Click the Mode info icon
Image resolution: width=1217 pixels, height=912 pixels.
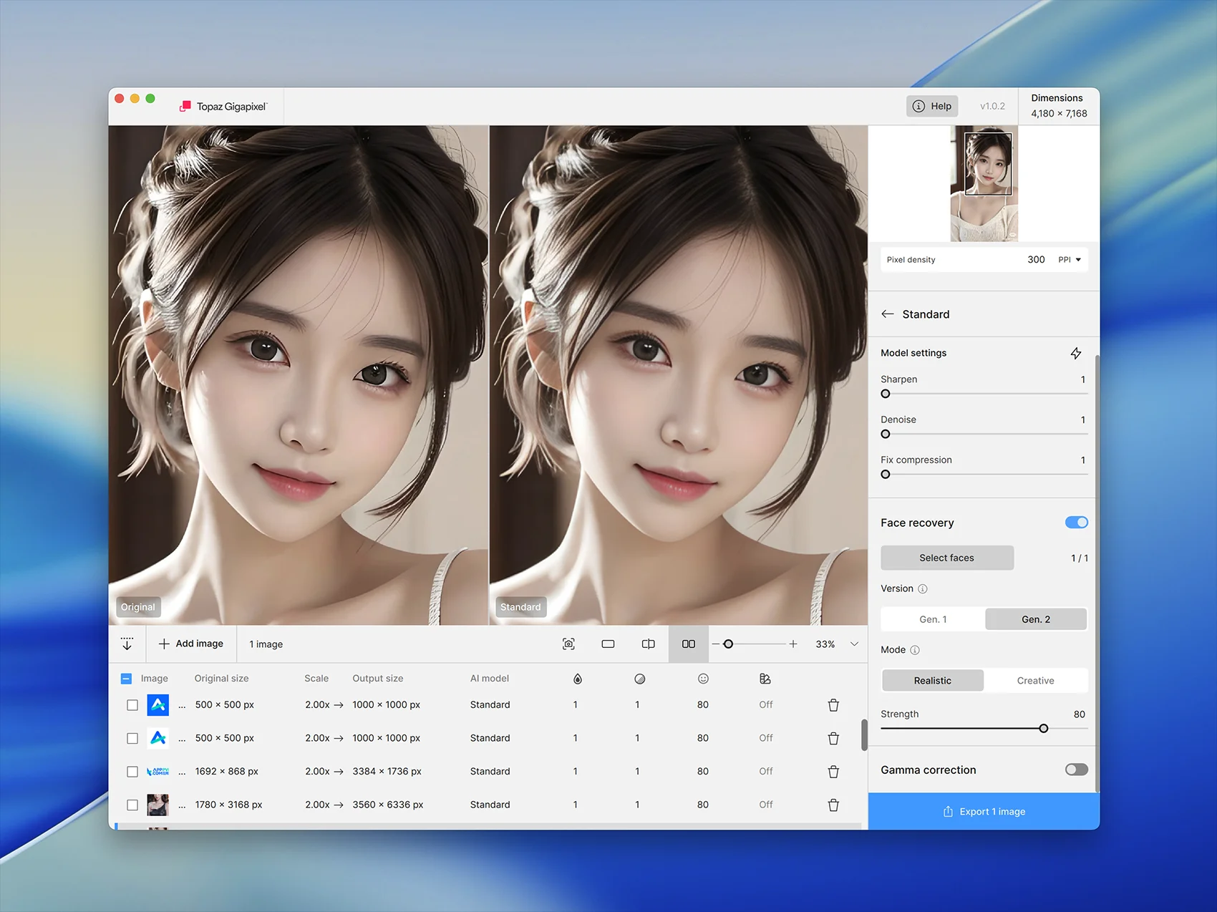coord(915,650)
